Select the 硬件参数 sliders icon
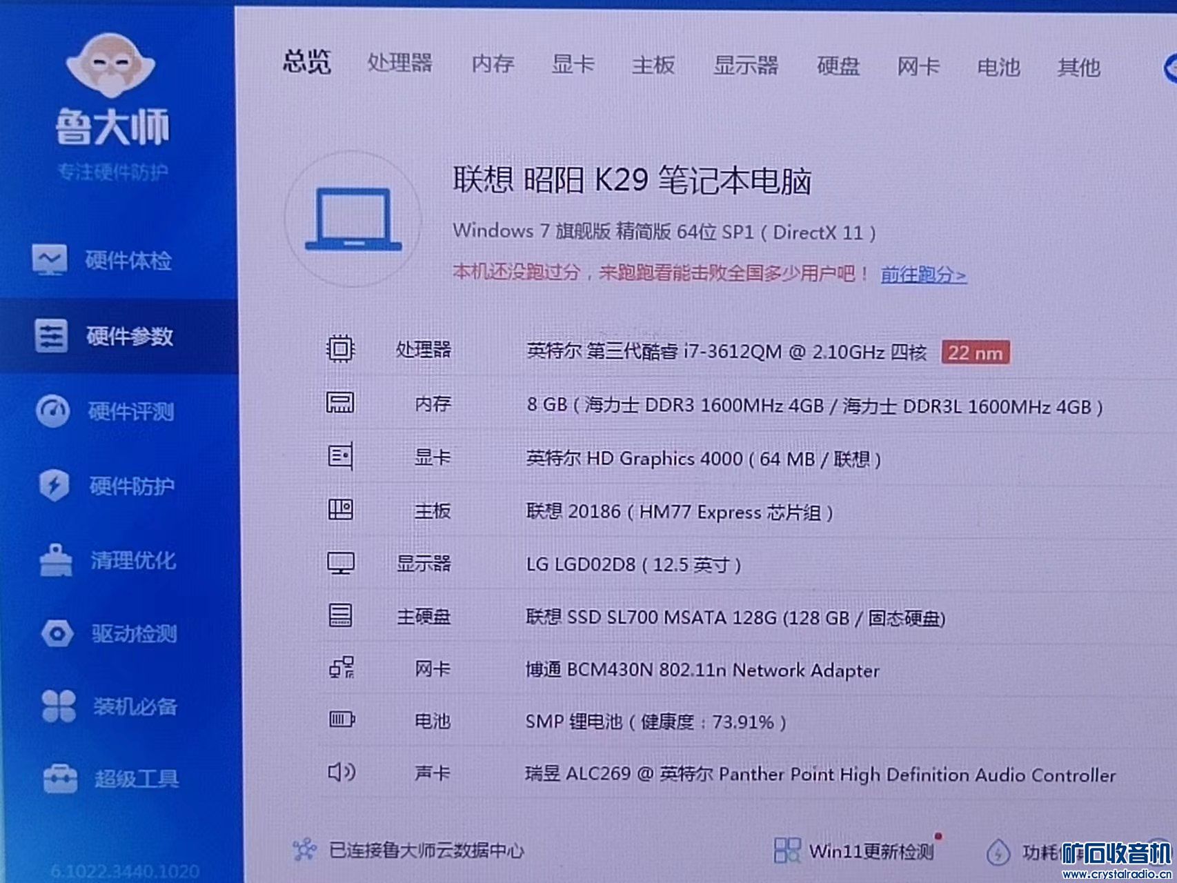 [x=51, y=336]
